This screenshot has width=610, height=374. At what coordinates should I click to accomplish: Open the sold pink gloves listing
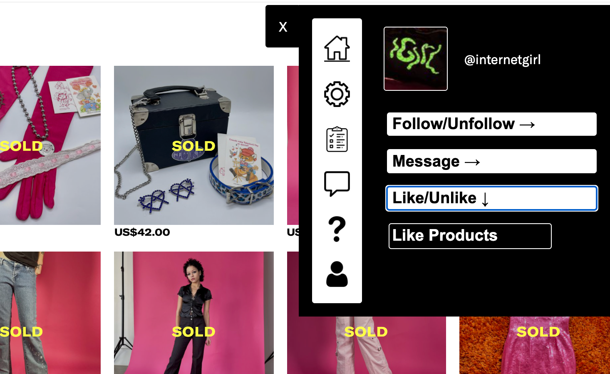pos(50,145)
